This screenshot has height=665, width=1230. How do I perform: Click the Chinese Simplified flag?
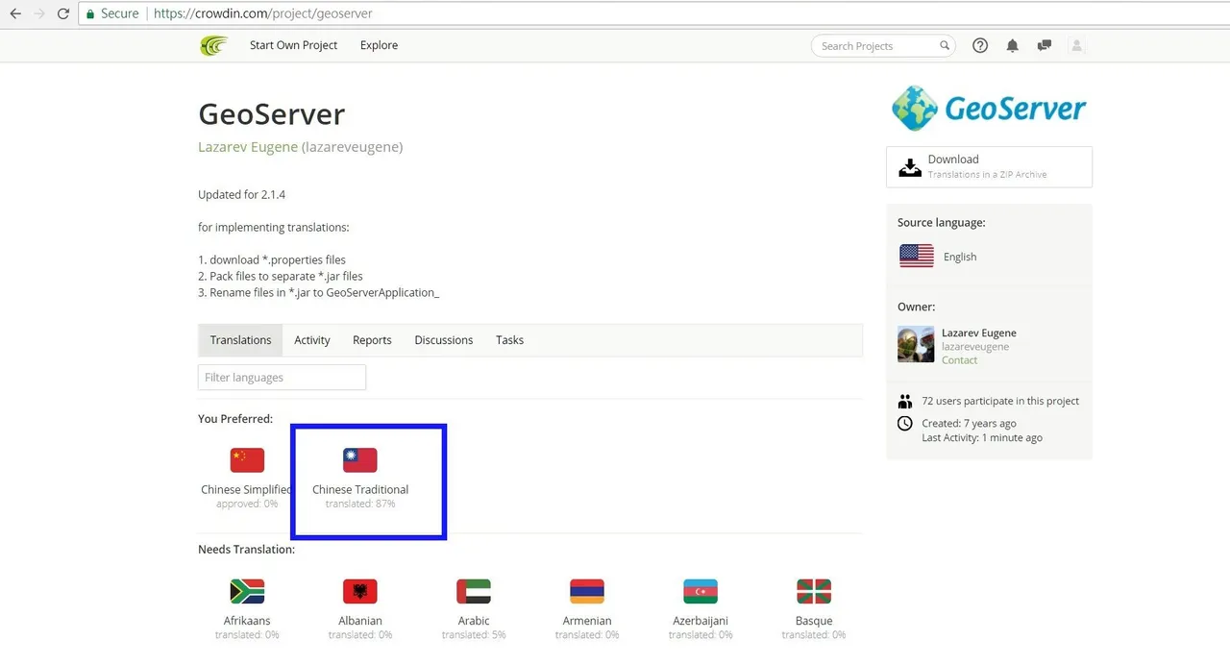point(247,460)
